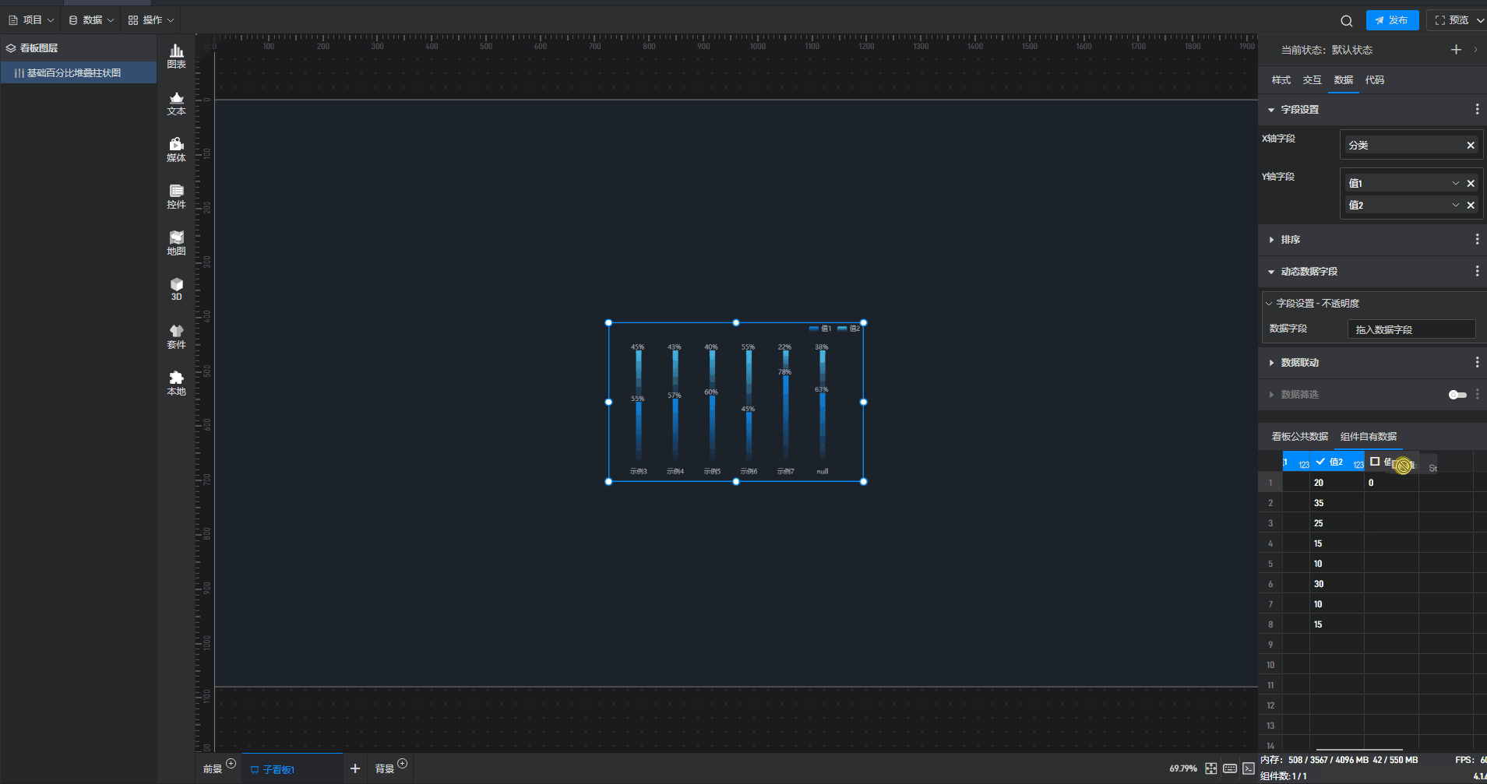Image resolution: width=1487 pixels, height=784 pixels.
Task: Open 字段设置 section more options menu
Action: pos(1477,110)
